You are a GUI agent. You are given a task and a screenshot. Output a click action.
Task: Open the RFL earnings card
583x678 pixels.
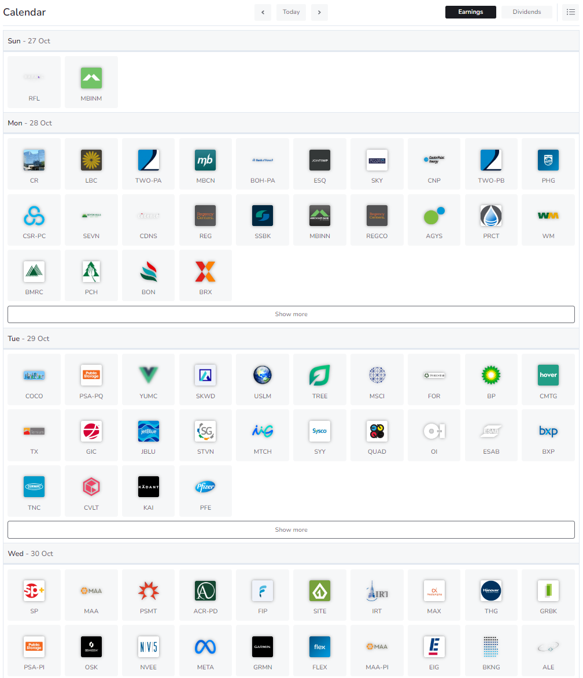(34, 82)
